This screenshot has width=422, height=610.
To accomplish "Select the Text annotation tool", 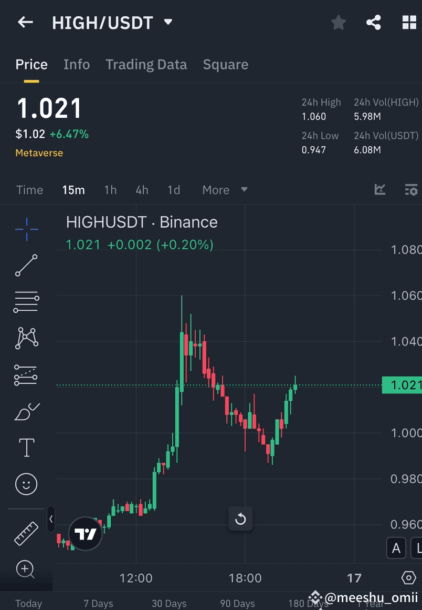I will coord(26,447).
